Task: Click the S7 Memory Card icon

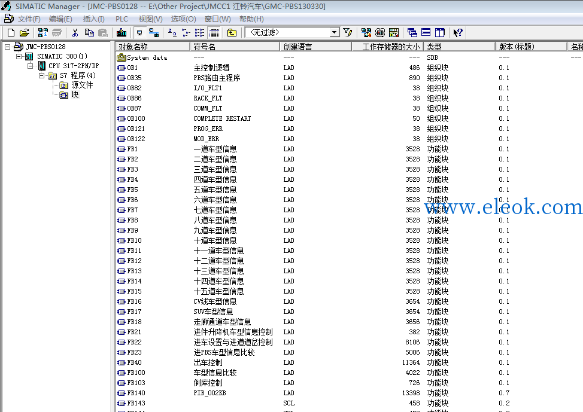Action: click(x=56, y=33)
